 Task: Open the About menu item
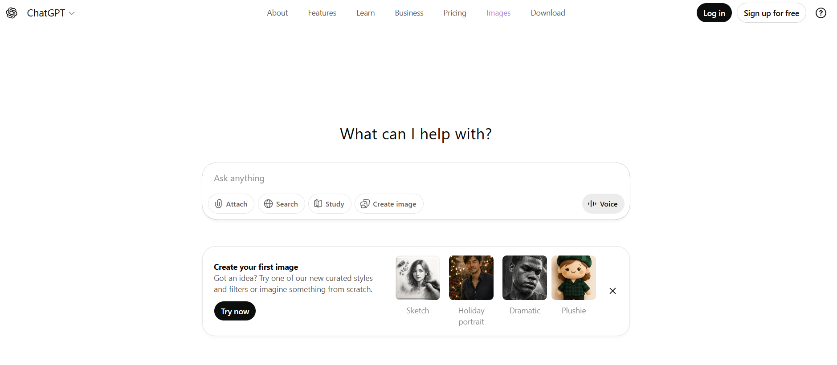click(277, 13)
